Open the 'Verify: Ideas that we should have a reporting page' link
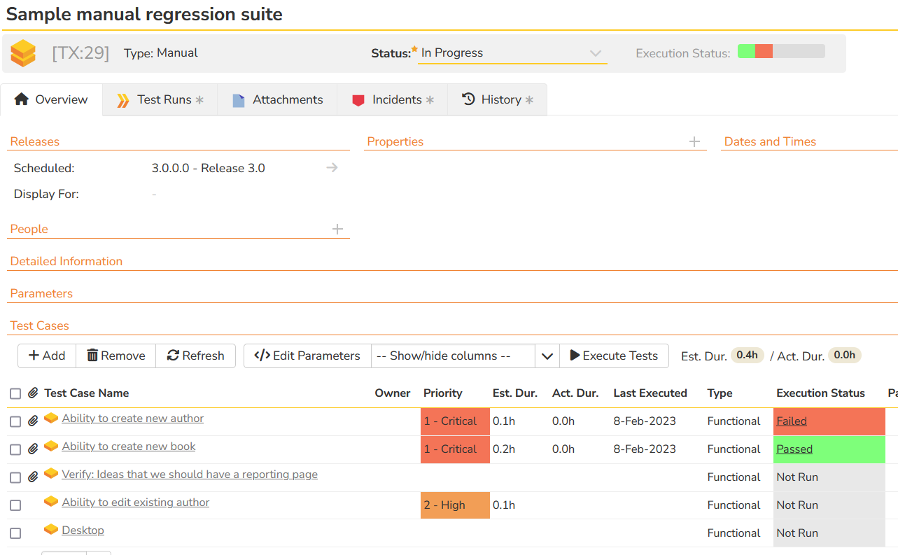 click(x=190, y=475)
